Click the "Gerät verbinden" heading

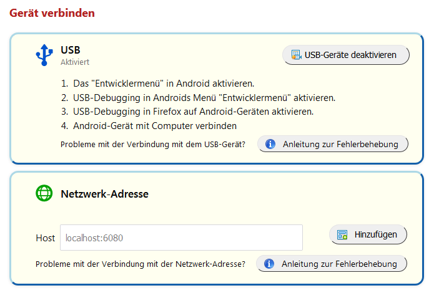pyautogui.click(x=52, y=12)
